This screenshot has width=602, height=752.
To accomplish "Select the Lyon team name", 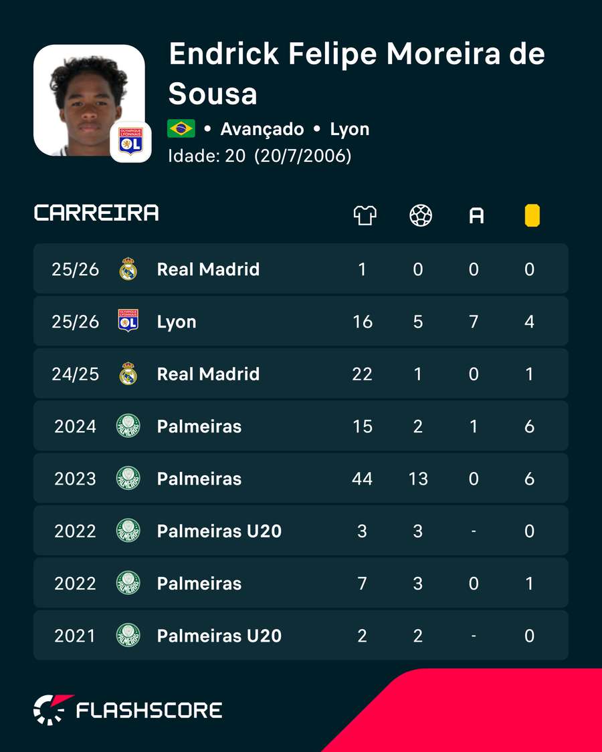I will tap(177, 322).
